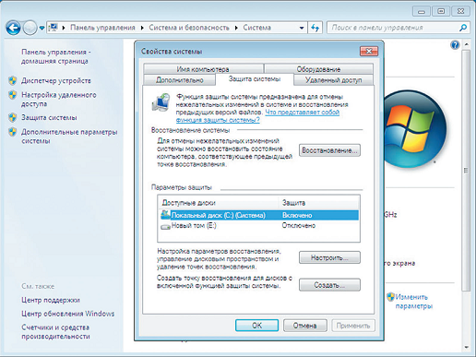The width and height of the screenshot is (476, 357).
Task: Select 'Локальный диск (C:) (Система)' row
Action: 259,215
